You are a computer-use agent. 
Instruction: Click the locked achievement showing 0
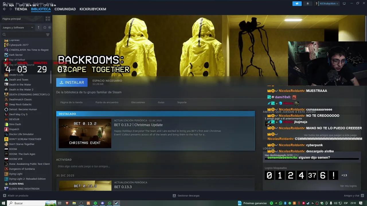(x=269, y=175)
